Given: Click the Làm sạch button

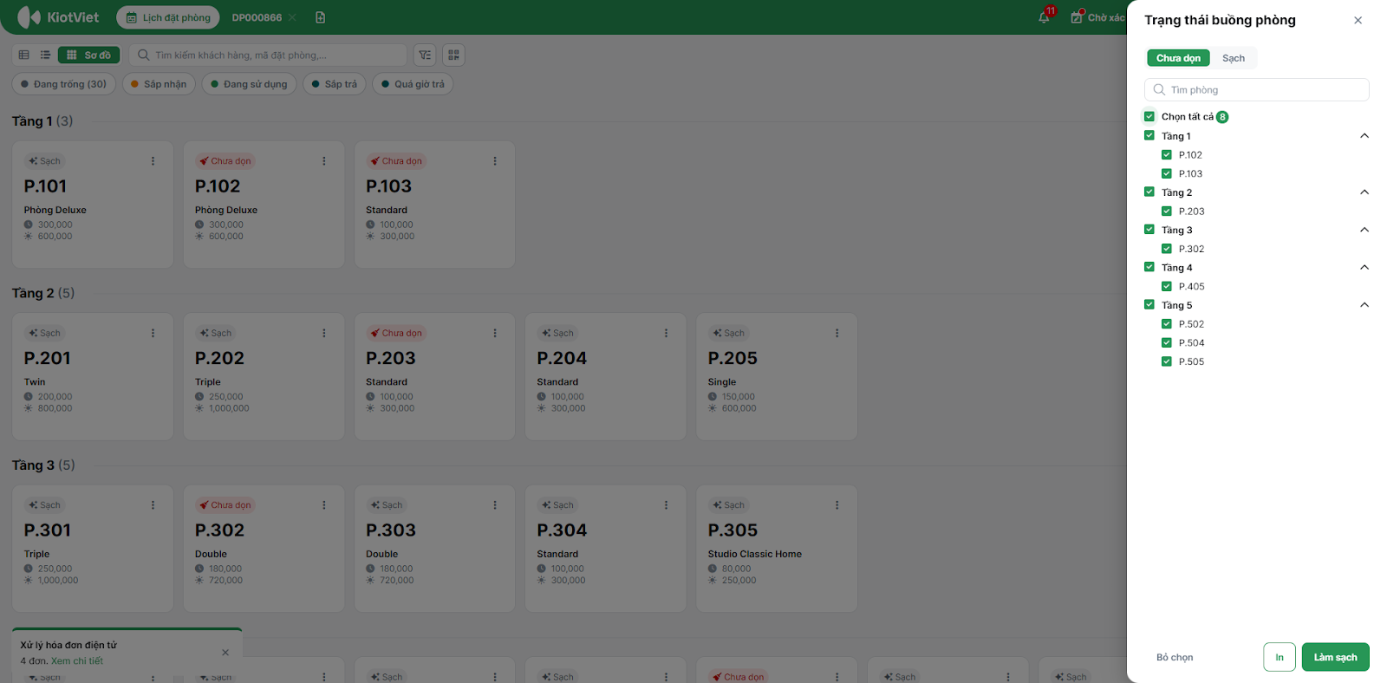Looking at the screenshot, I should click(x=1335, y=657).
